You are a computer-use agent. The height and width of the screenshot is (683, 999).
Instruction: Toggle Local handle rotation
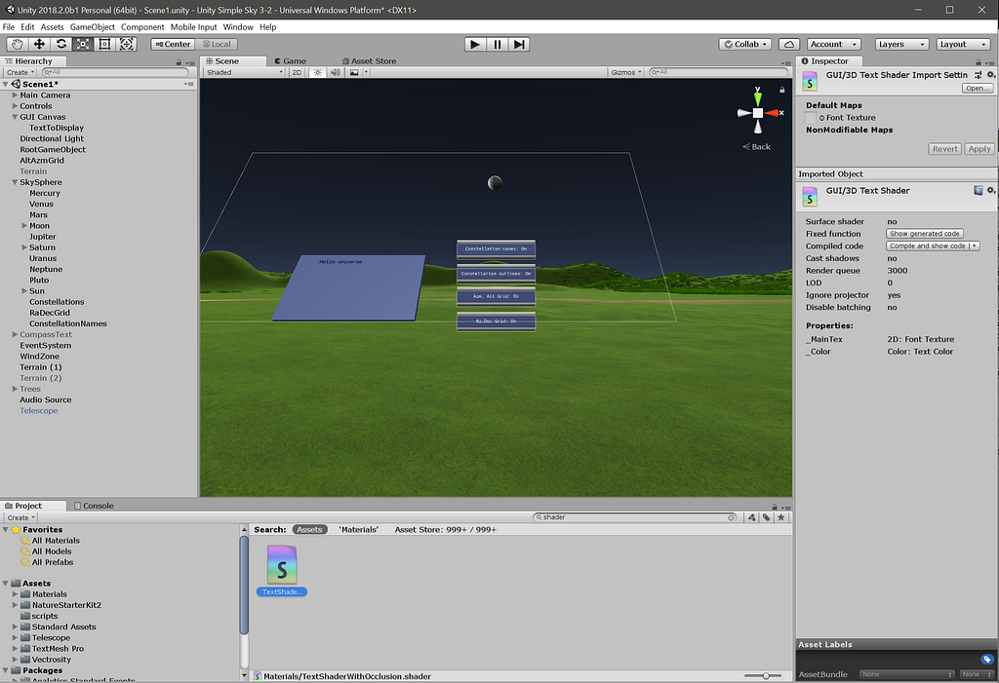[x=217, y=44]
